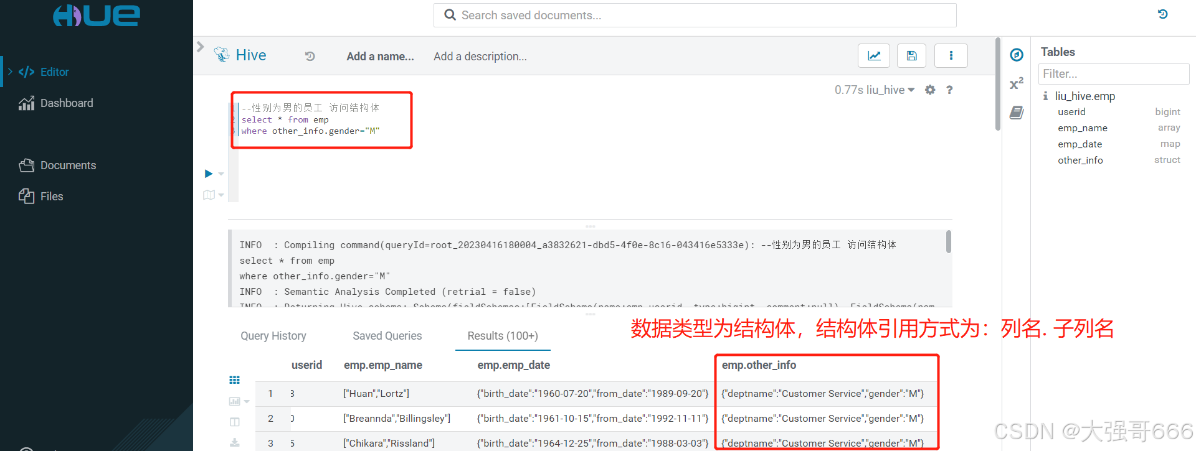1196x451 pixels.
Task: Click Add a description... field
Action: [480, 57]
